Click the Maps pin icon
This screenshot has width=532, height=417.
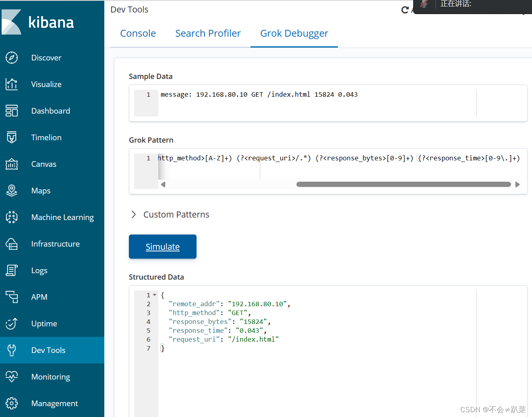[x=12, y=191]
